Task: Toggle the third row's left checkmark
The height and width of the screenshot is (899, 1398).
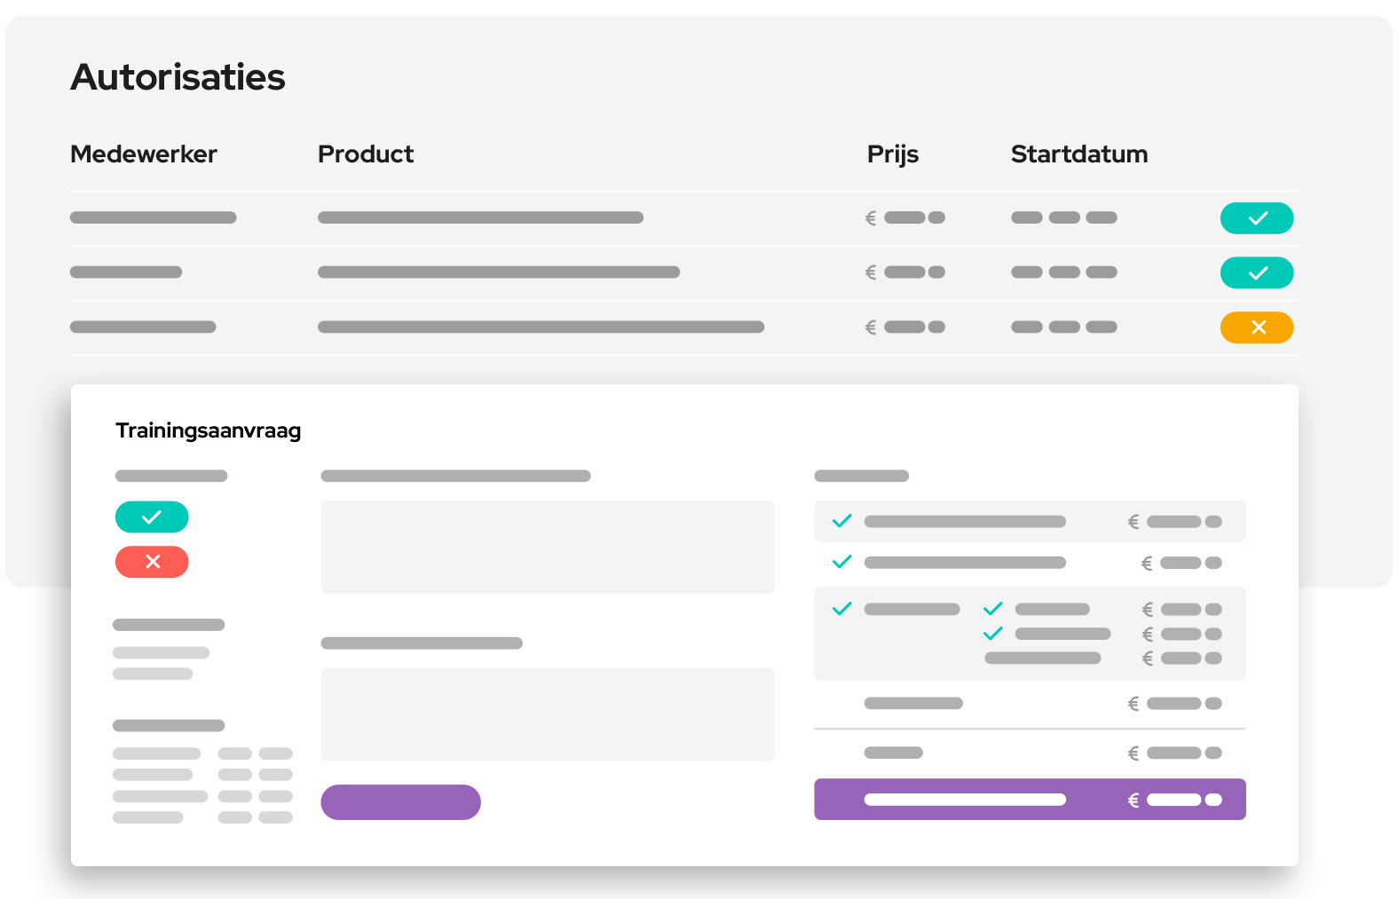Action: pos(841,609)
